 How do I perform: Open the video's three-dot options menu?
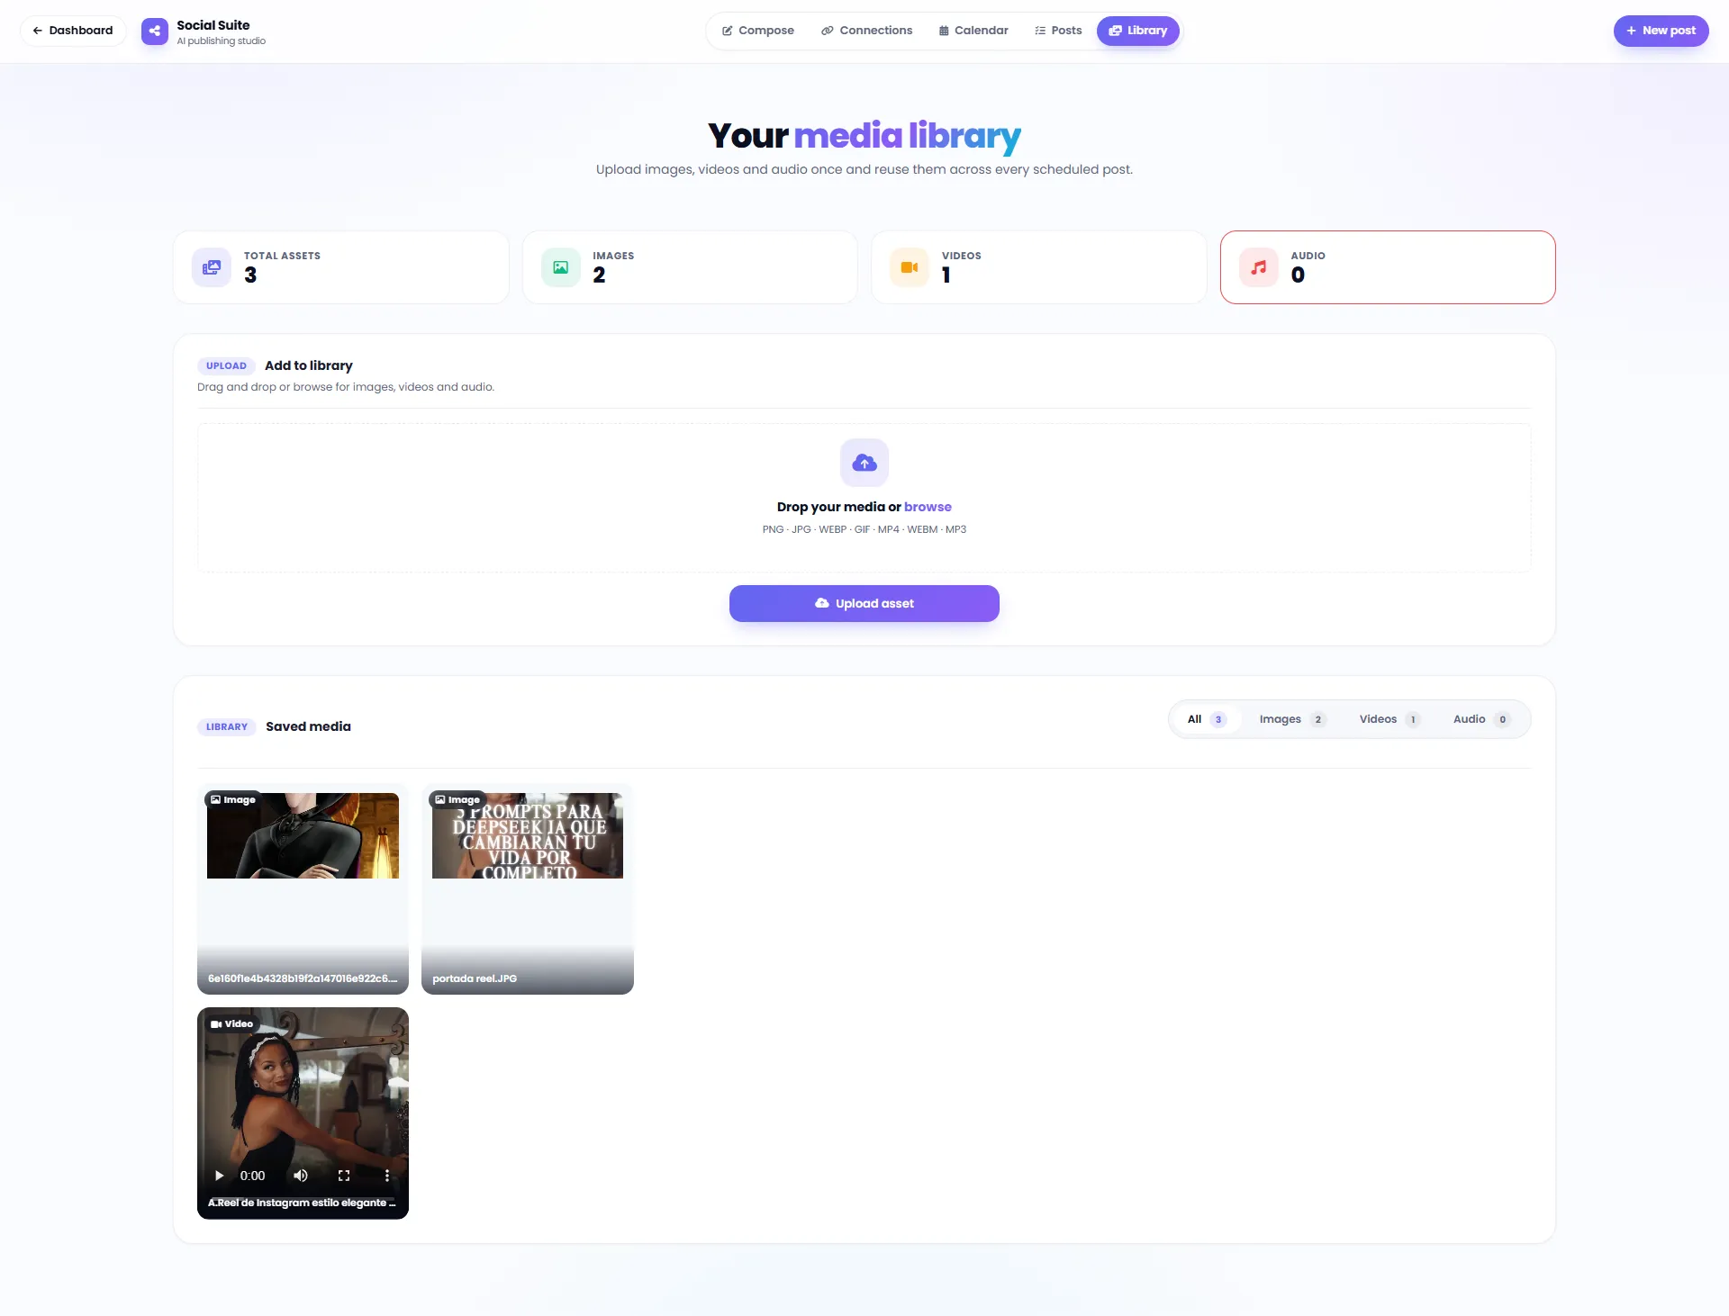pyautogui.click(x=387, y=1176)
